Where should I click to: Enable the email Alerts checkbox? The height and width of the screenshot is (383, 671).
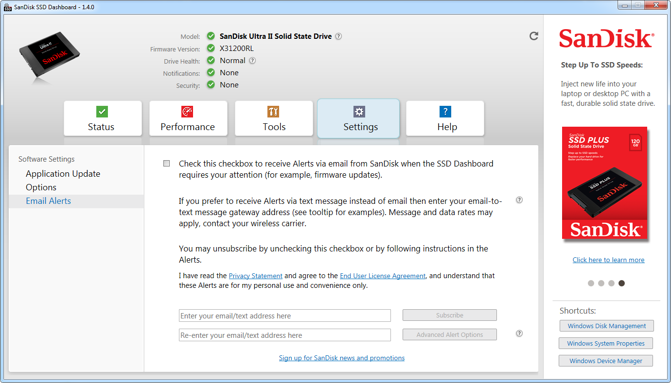167,164
